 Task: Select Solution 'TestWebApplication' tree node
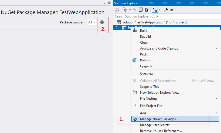click(x=154, y=22)
